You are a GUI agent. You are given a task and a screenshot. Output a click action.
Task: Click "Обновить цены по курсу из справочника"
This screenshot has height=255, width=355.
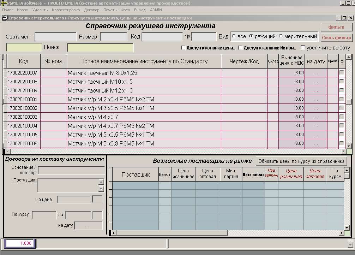[x=301, y=161]
